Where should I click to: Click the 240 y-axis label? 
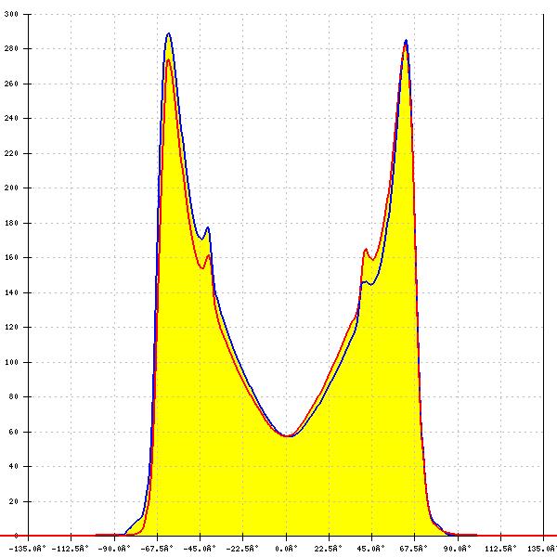[x=11, y=118]
